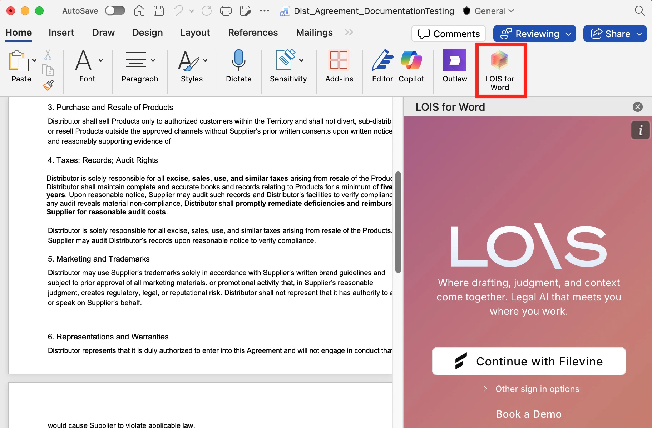Open the Paragraph group menu
Image resolution: width=652 pixels, height=428 pixels.
pos(140,66)
